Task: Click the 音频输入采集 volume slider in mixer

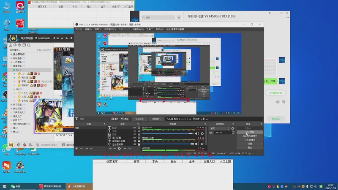Action: coord(168,144)
